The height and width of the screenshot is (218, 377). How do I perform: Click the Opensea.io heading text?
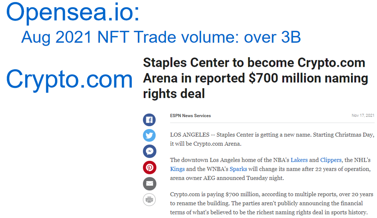coord(72,12)
